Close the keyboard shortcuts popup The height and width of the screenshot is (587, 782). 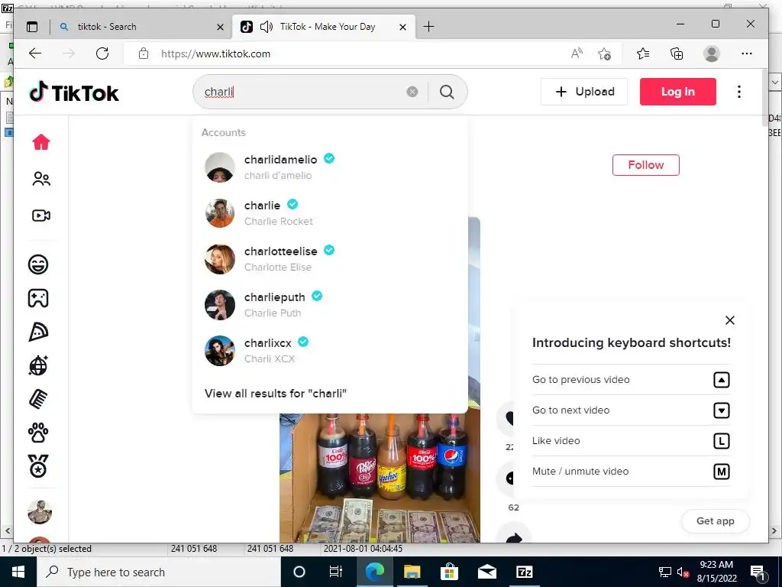coord(729,320)
